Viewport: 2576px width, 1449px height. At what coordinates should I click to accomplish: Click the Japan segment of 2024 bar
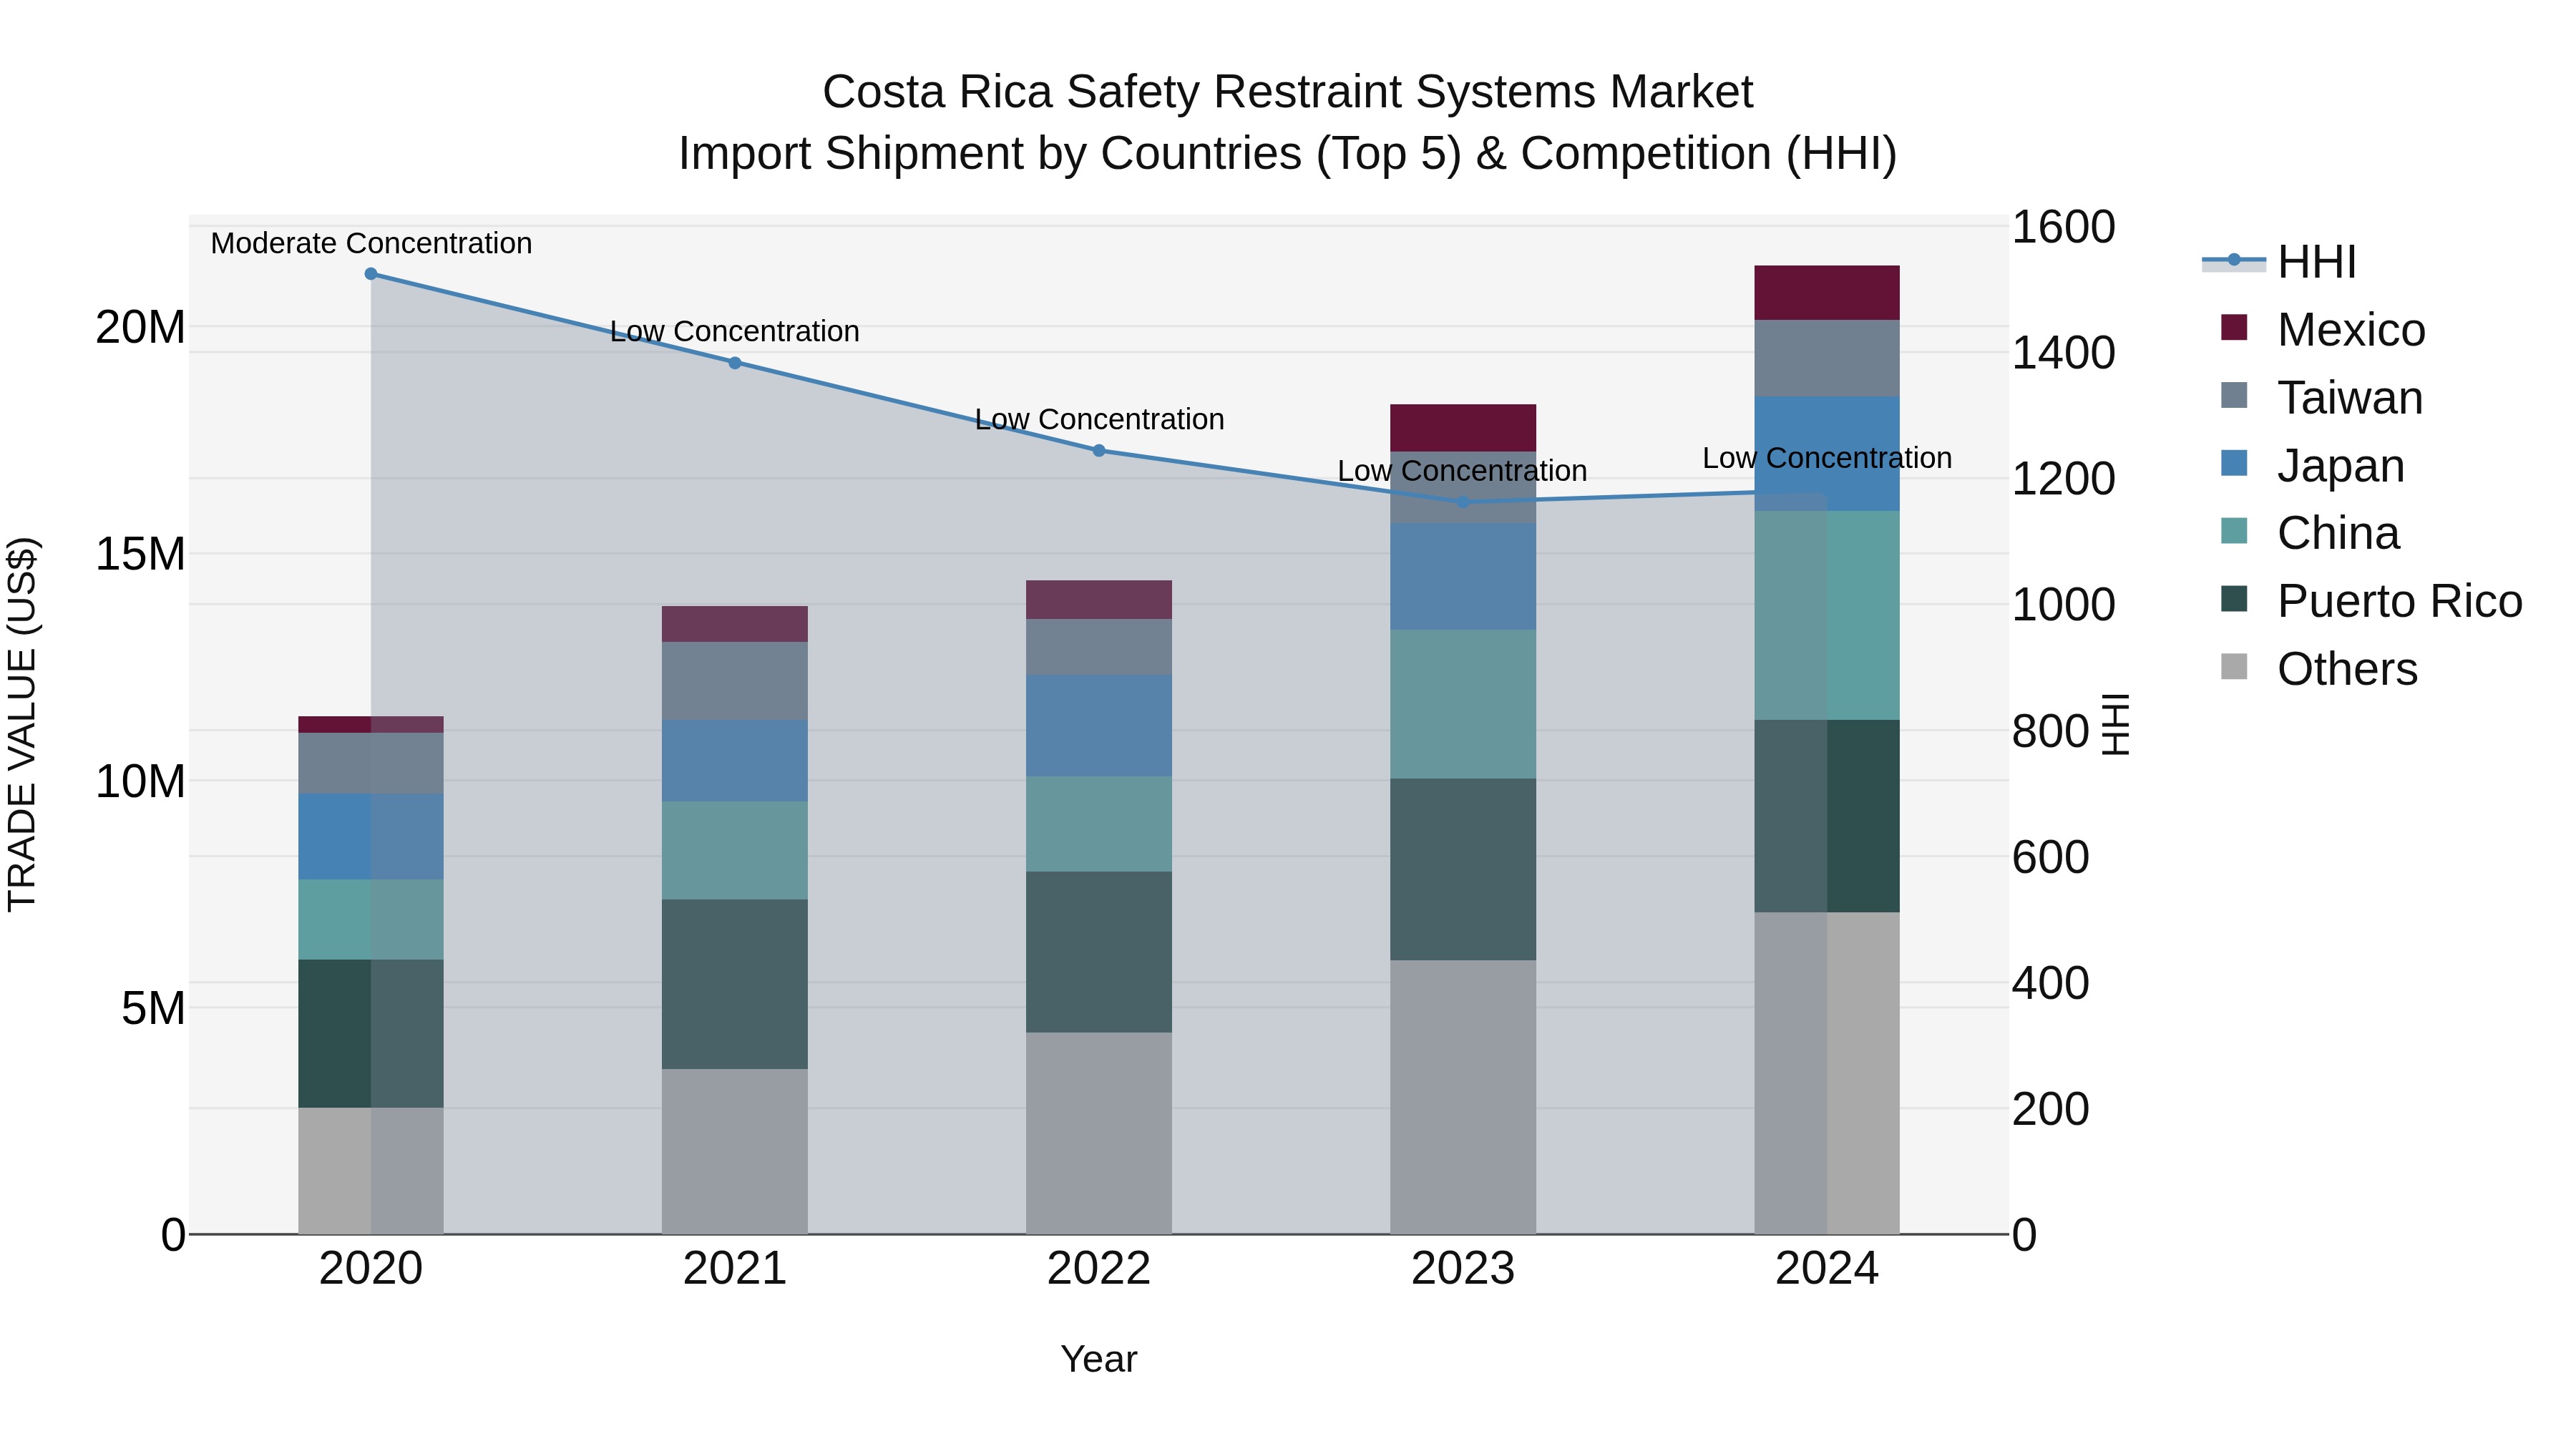point(1827,454)
